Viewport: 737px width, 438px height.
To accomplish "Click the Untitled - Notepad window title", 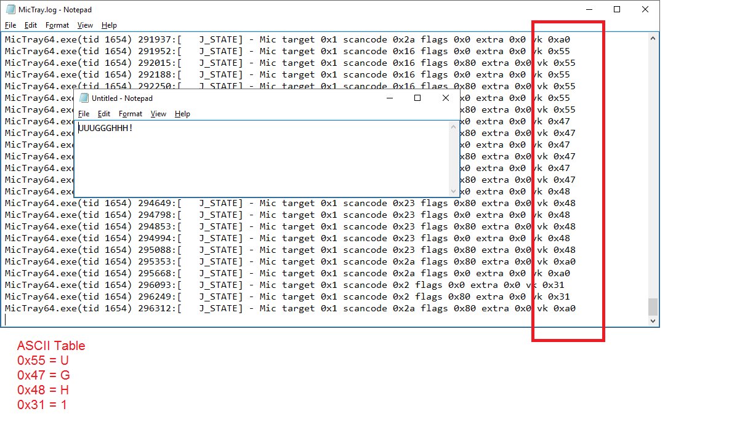I will (x=122, y=98).
